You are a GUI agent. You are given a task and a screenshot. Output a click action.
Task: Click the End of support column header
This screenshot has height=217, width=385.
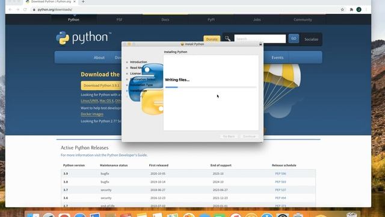(221, 165)
